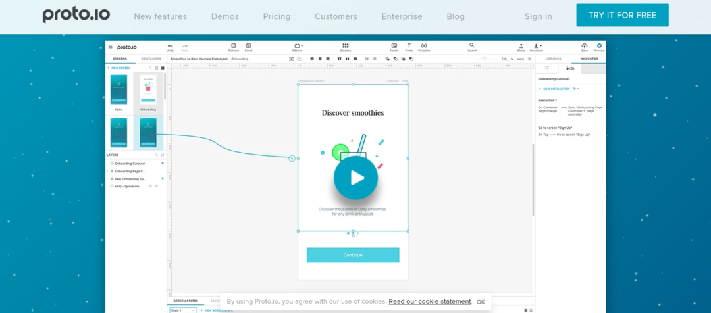Image resolution: width=711 pixels, height=313 pixels.
Task: Open the State 1 dropdown
Action: [x=183, y=310]
